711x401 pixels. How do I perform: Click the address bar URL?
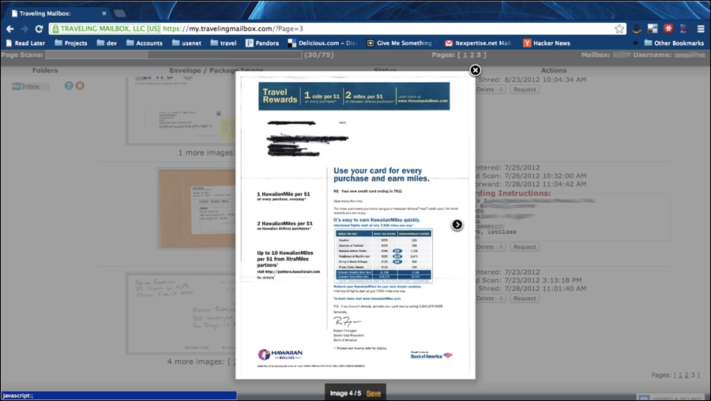click(232, 28)
